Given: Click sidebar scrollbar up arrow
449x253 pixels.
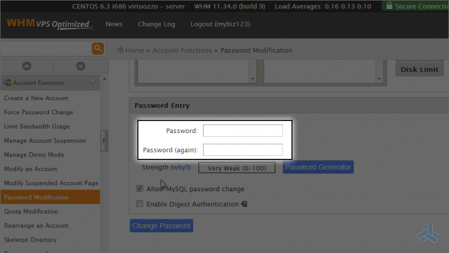Looking at the screenshot, I should (x=105, y=79).
